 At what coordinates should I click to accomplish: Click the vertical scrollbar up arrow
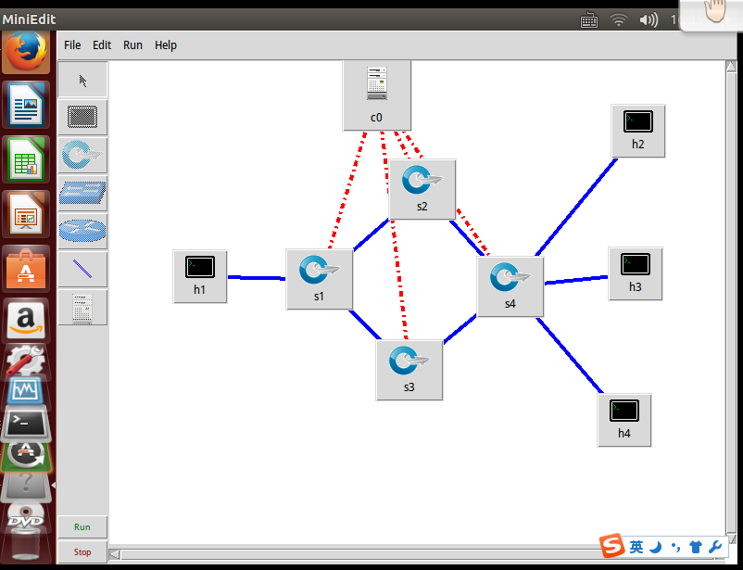point(731,67)
